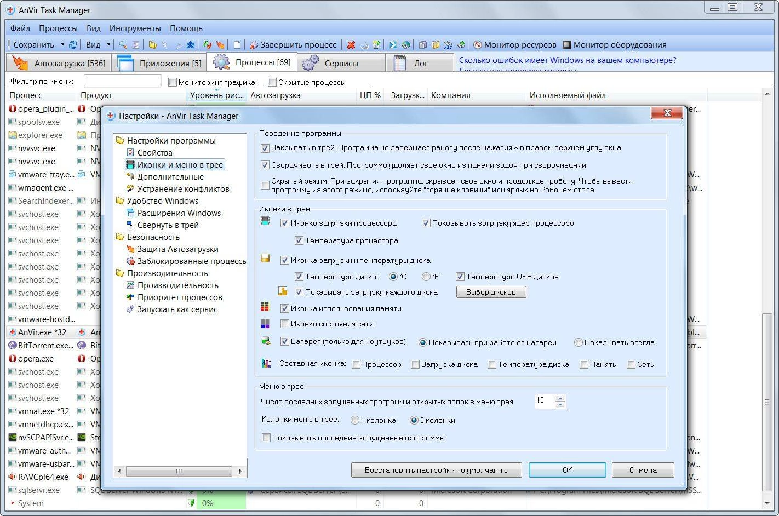Viewport: 779px width, 516px height.
Task: Open the Сохранить dropdown arrow
Action: point(62,45)
